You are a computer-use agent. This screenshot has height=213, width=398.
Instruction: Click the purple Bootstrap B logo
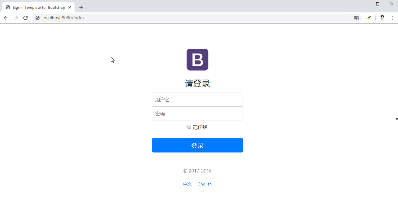pos(197,60)
